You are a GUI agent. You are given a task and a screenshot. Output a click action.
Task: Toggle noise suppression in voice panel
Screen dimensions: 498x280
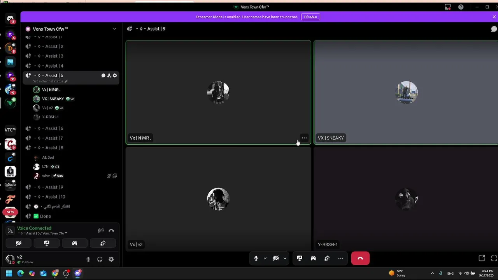click(101, 231)
